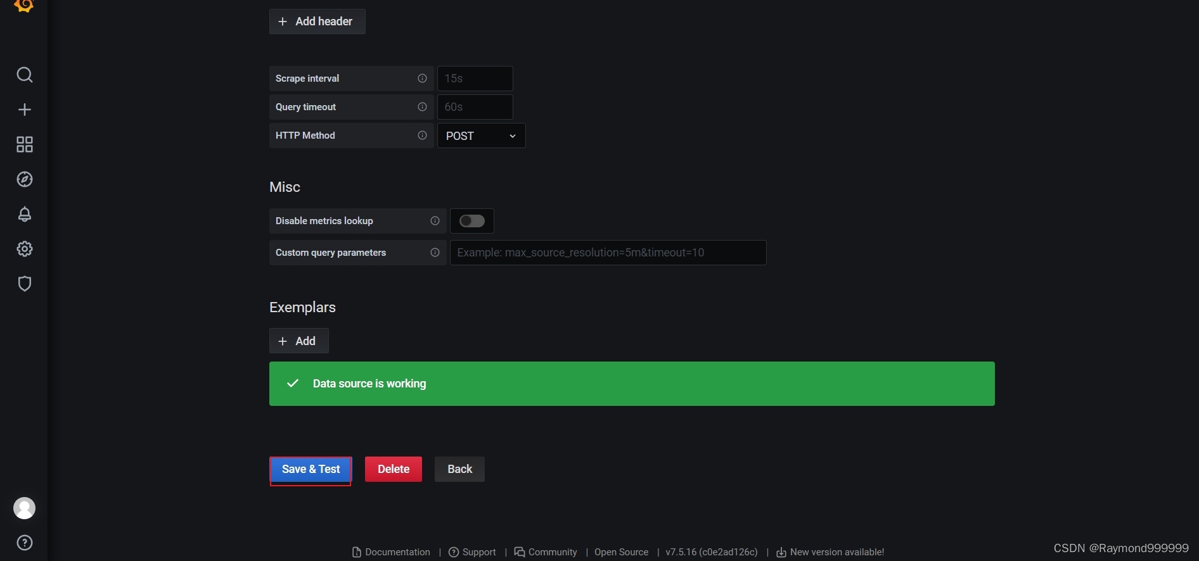
Task: Focus the Custom query parameters input field
Action: 608,253
